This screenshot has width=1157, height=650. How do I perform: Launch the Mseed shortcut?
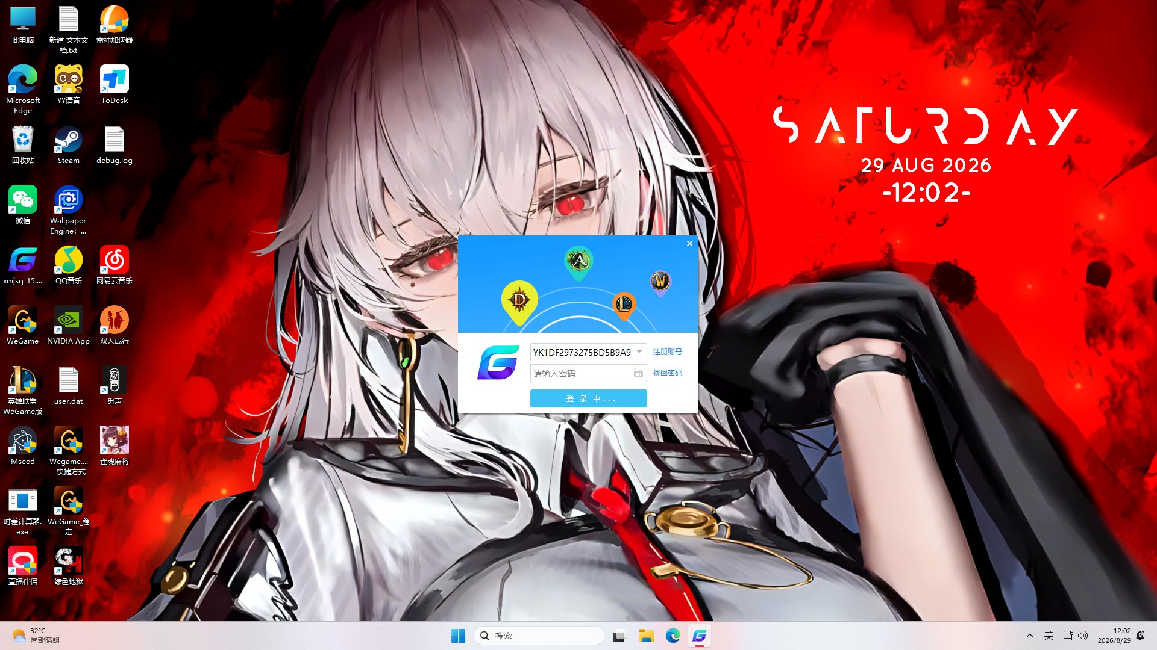(x=23, y=446)
